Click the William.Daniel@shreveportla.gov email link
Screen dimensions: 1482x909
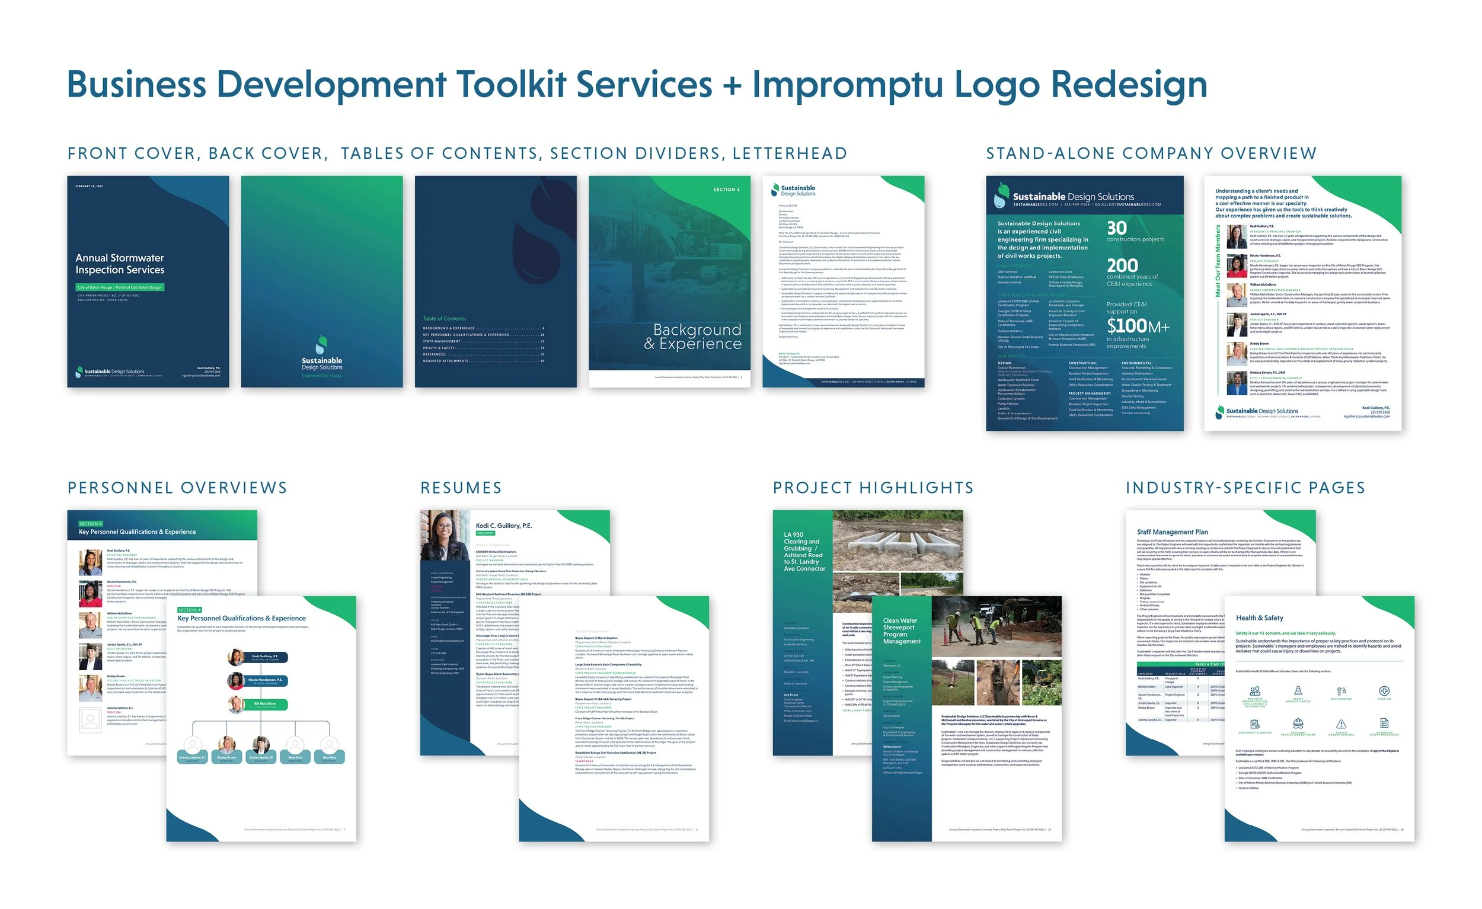(x=903, y=773)
